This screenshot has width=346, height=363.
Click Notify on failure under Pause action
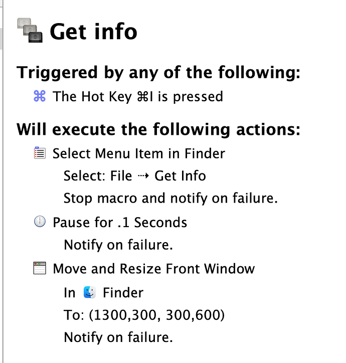tap(118, 245)
